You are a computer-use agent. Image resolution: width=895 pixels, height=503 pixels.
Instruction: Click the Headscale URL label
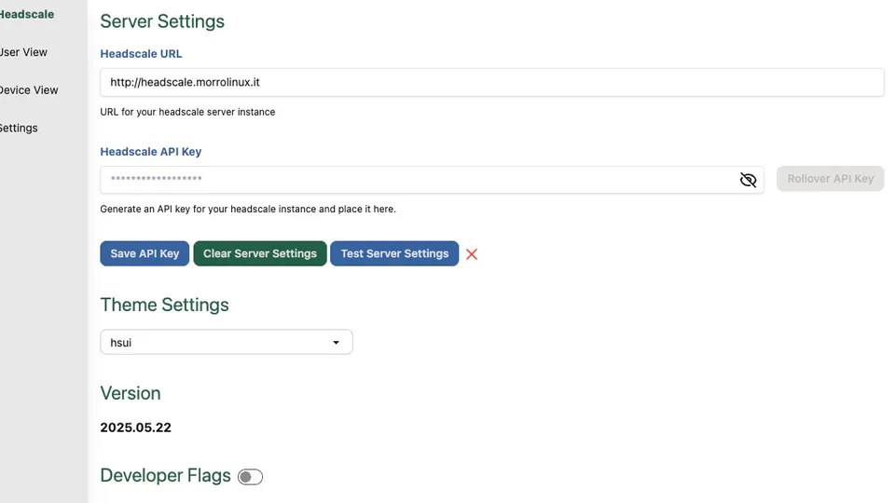point(141,54)
